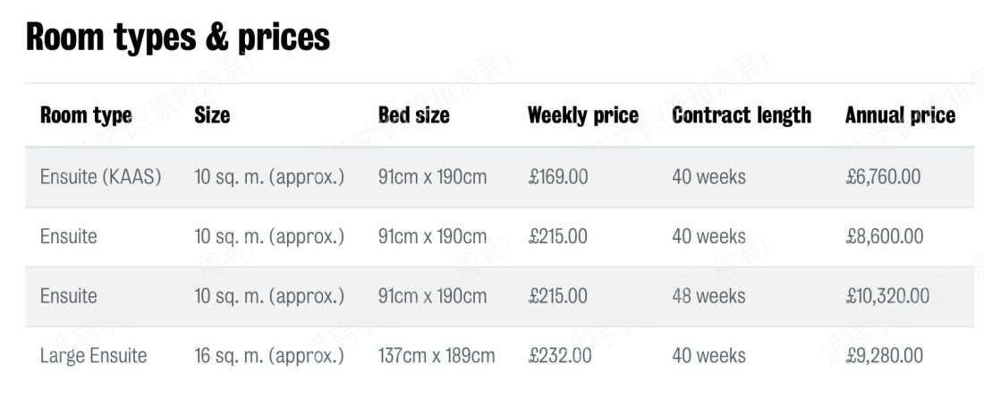
Task: Select the £8,600.00 annual price cell
Action: pos(884,237)
